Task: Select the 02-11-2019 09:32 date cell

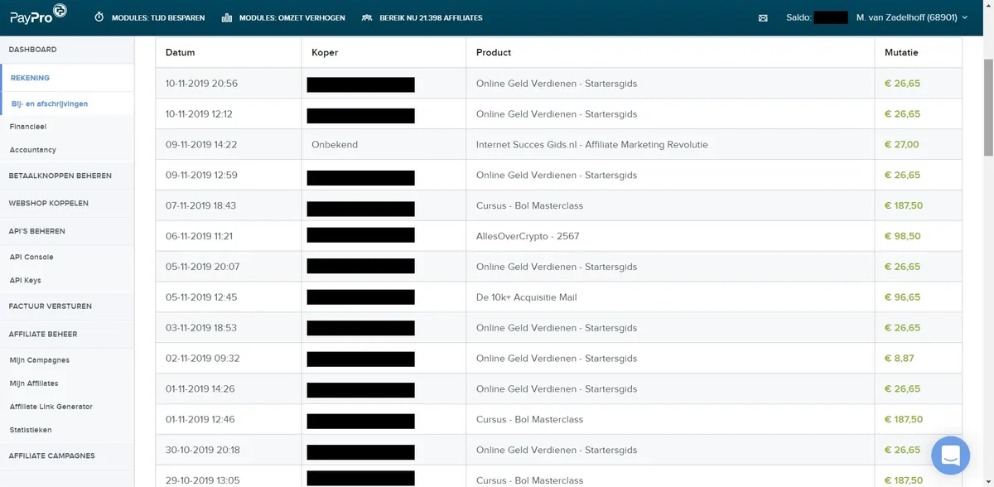Action: coord(202,359)
